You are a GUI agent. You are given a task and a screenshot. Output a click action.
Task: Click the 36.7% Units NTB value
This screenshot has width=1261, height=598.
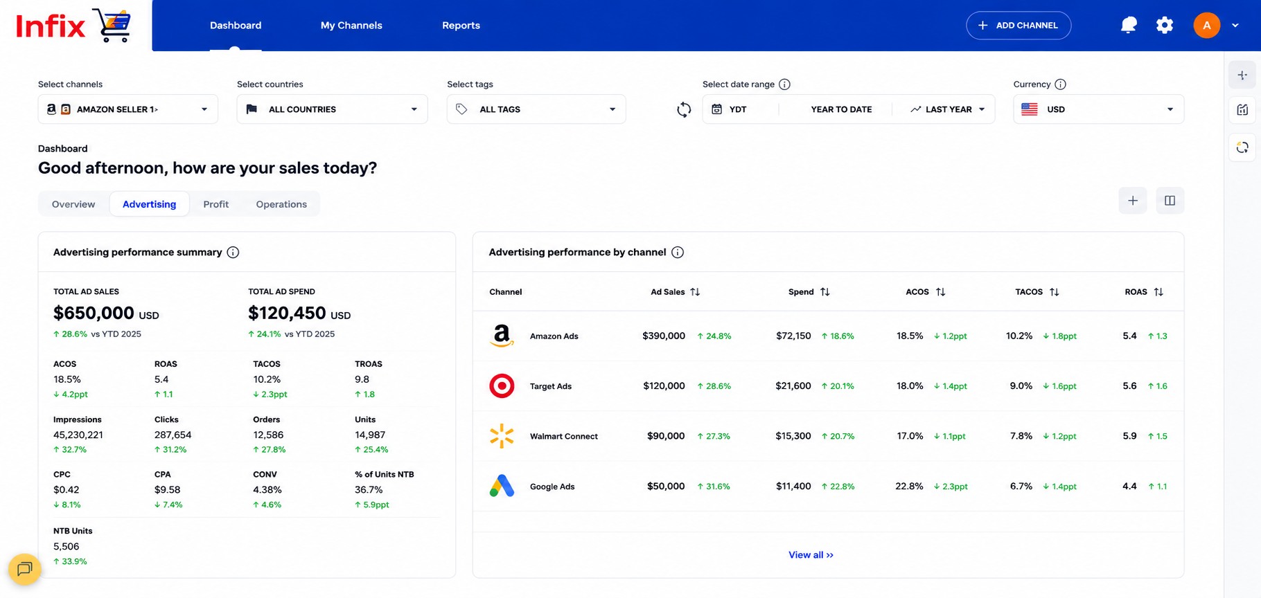(369, 489)
